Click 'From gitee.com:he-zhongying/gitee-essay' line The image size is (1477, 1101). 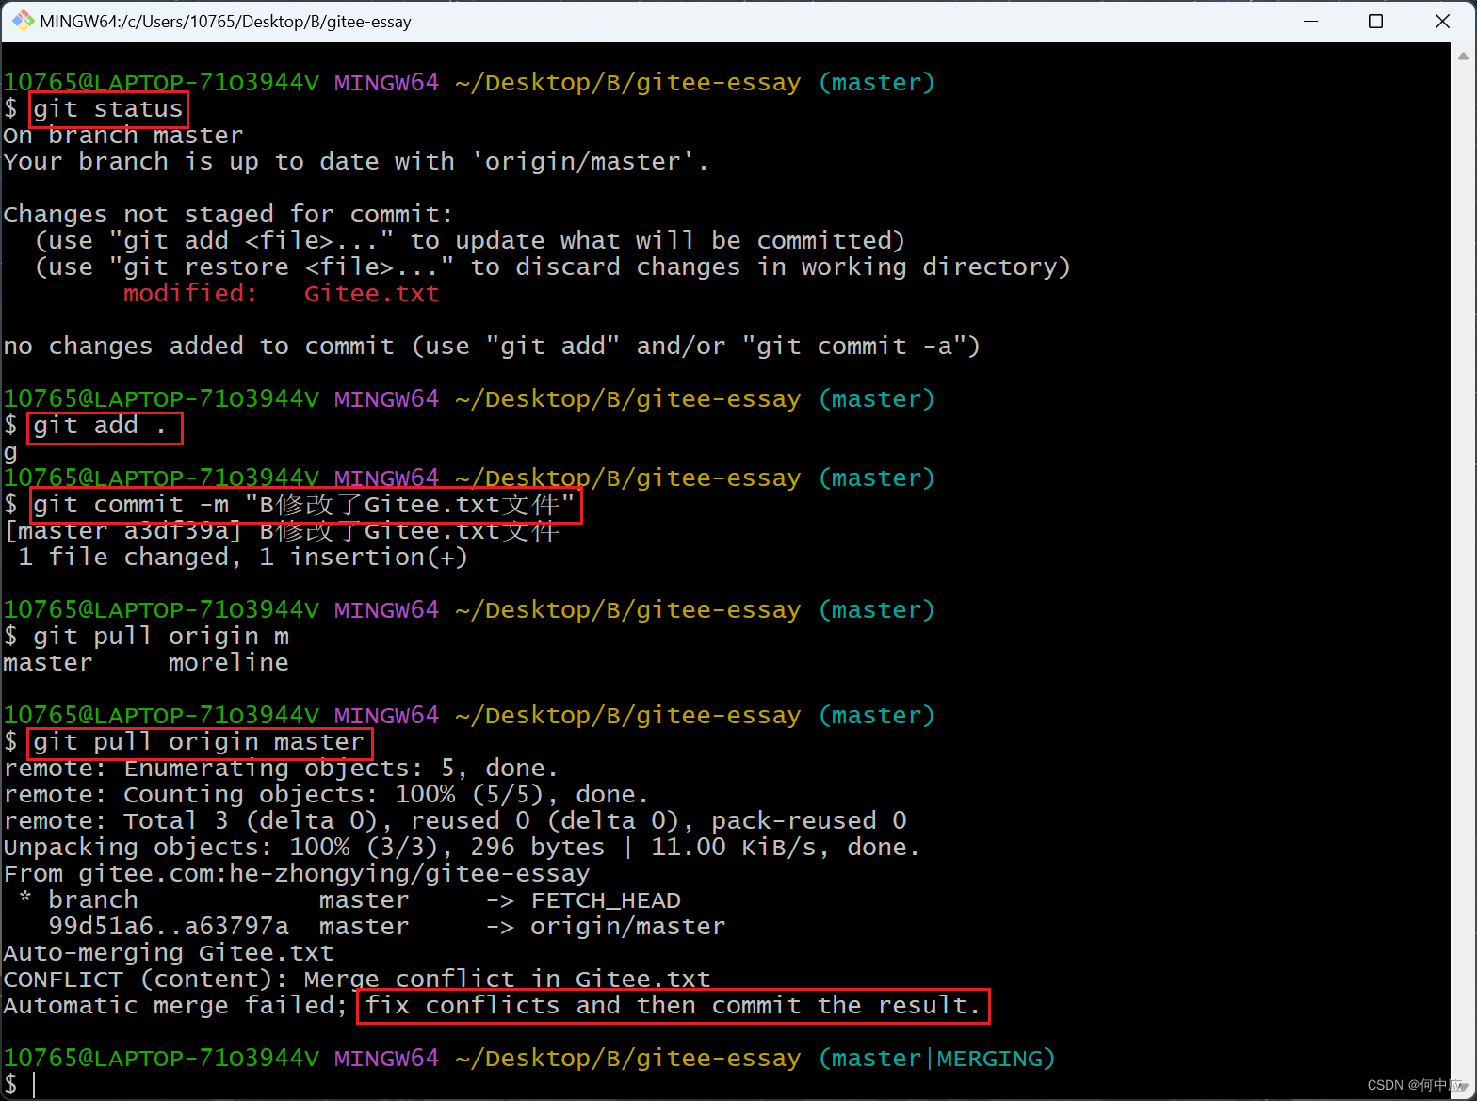click(x=297, y=874)
